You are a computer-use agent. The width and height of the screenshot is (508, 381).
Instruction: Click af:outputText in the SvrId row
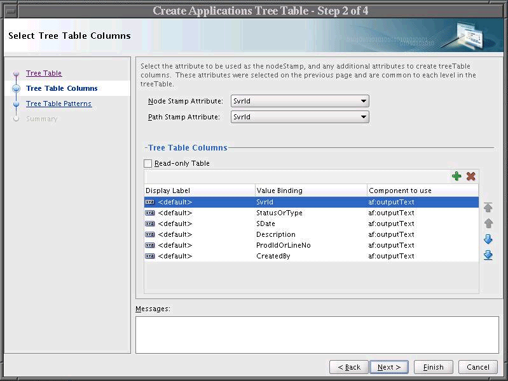[x=391, y=202]
